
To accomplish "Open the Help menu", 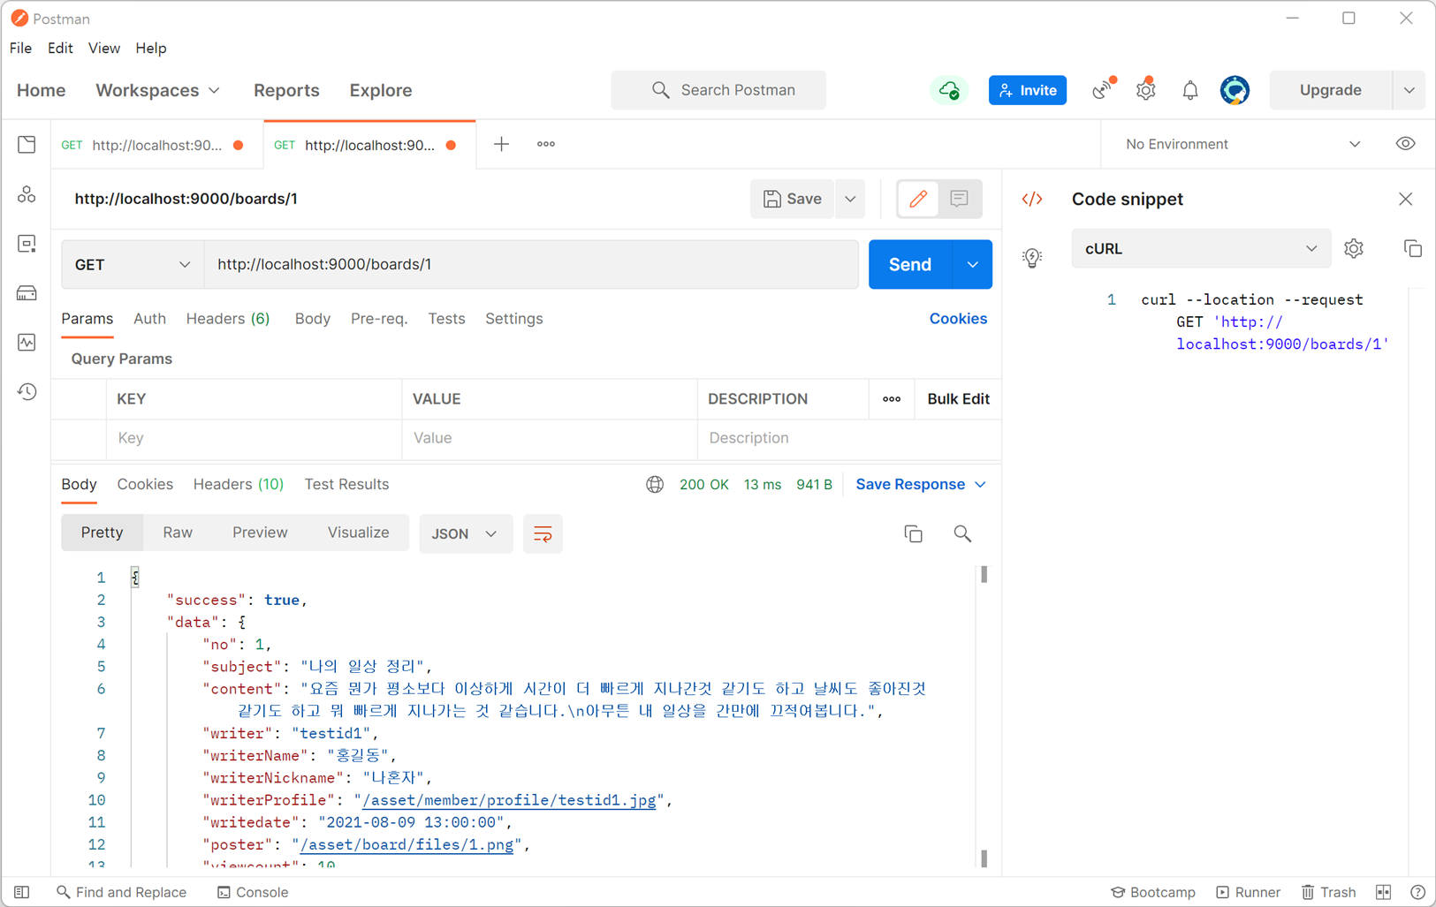I will 151,48.
